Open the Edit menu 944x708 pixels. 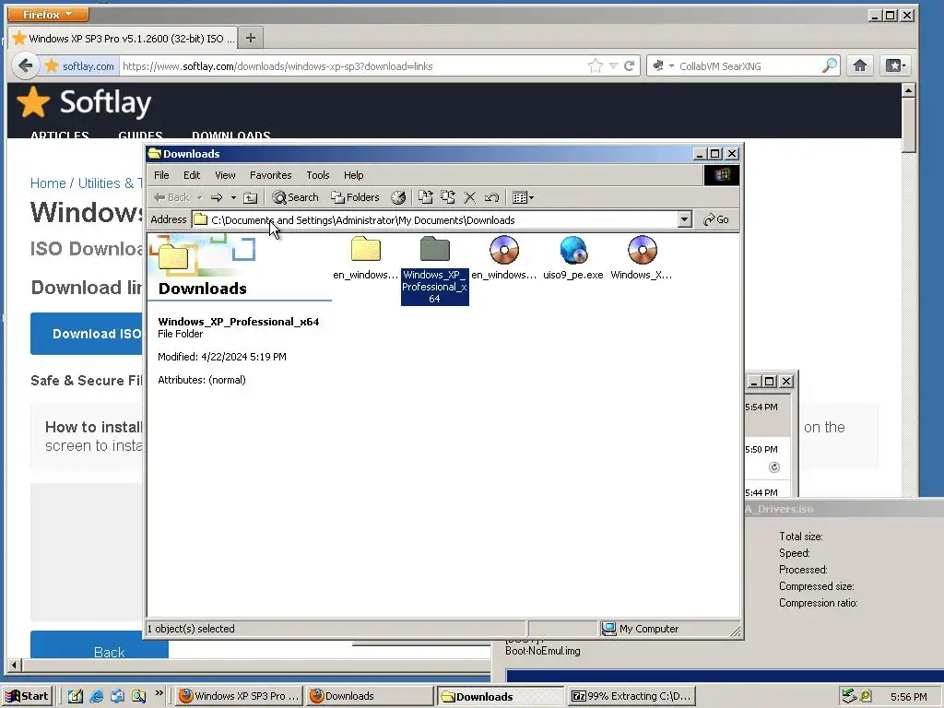[192, 175]
